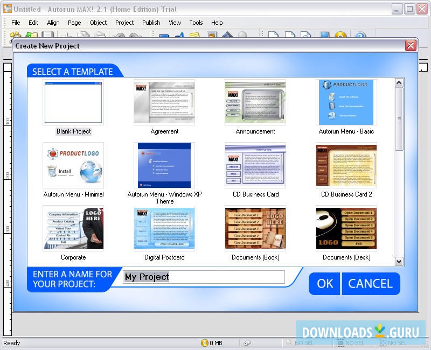Click the green Open folder toolbar icon
Screen dimensions: 431x350
(31, 35)
